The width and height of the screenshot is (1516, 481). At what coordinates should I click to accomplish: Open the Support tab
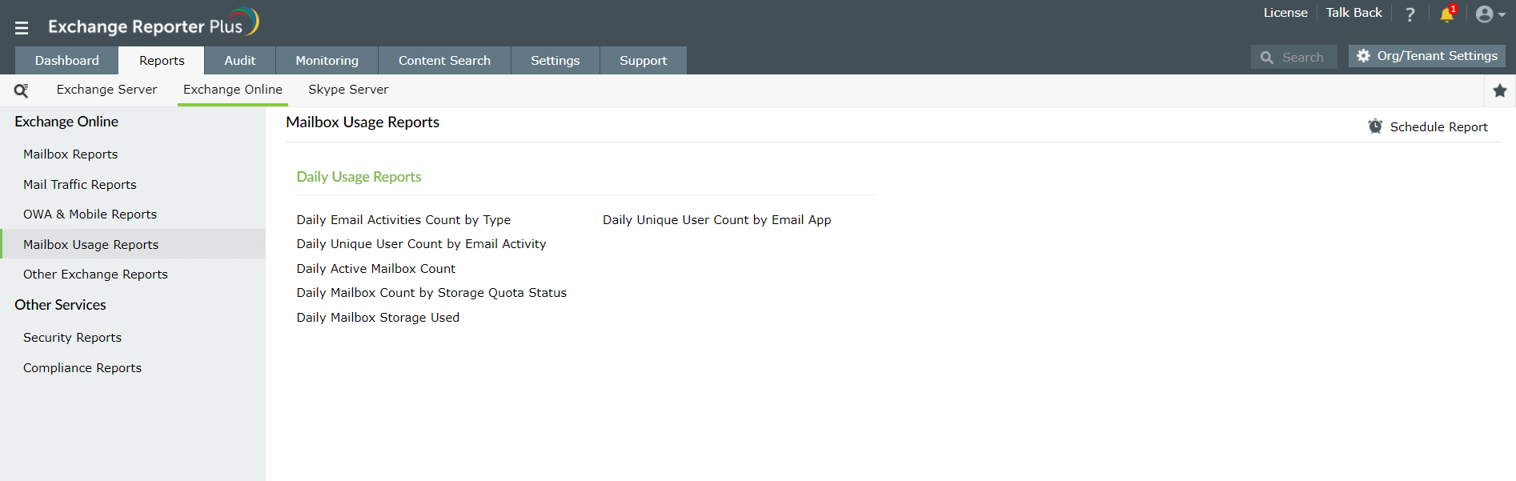[644, 61]
